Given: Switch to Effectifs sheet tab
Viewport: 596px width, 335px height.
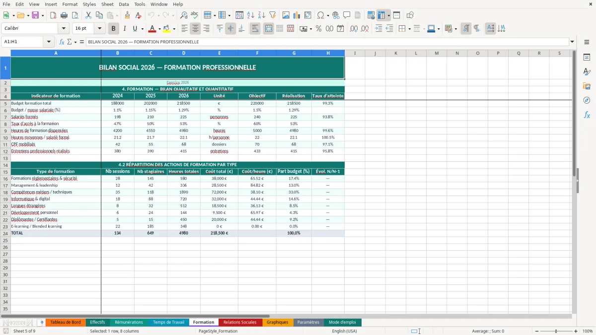Looking at the screenshot, I should (x=97, y=322).
